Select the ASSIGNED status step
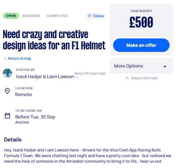This screenshot has height=168, width=176. pos(31,16)
